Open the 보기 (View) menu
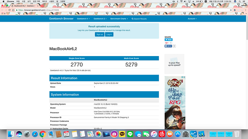The height and width of the screenshot is (139, 248). coord(29,1)
